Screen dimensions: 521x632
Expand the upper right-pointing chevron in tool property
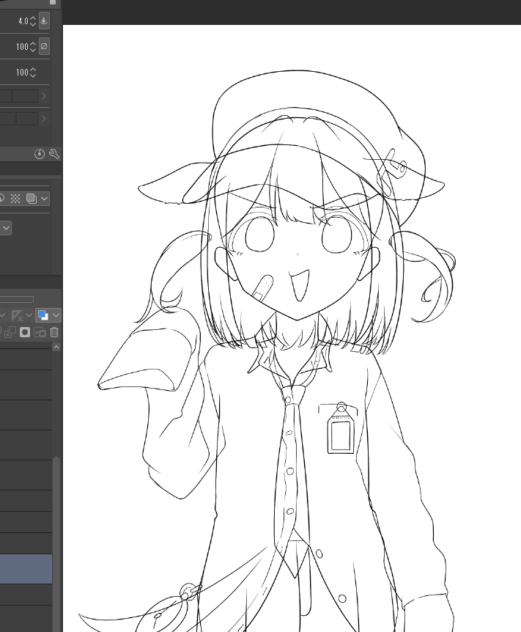pyautogui.click(x=44, y=96)
